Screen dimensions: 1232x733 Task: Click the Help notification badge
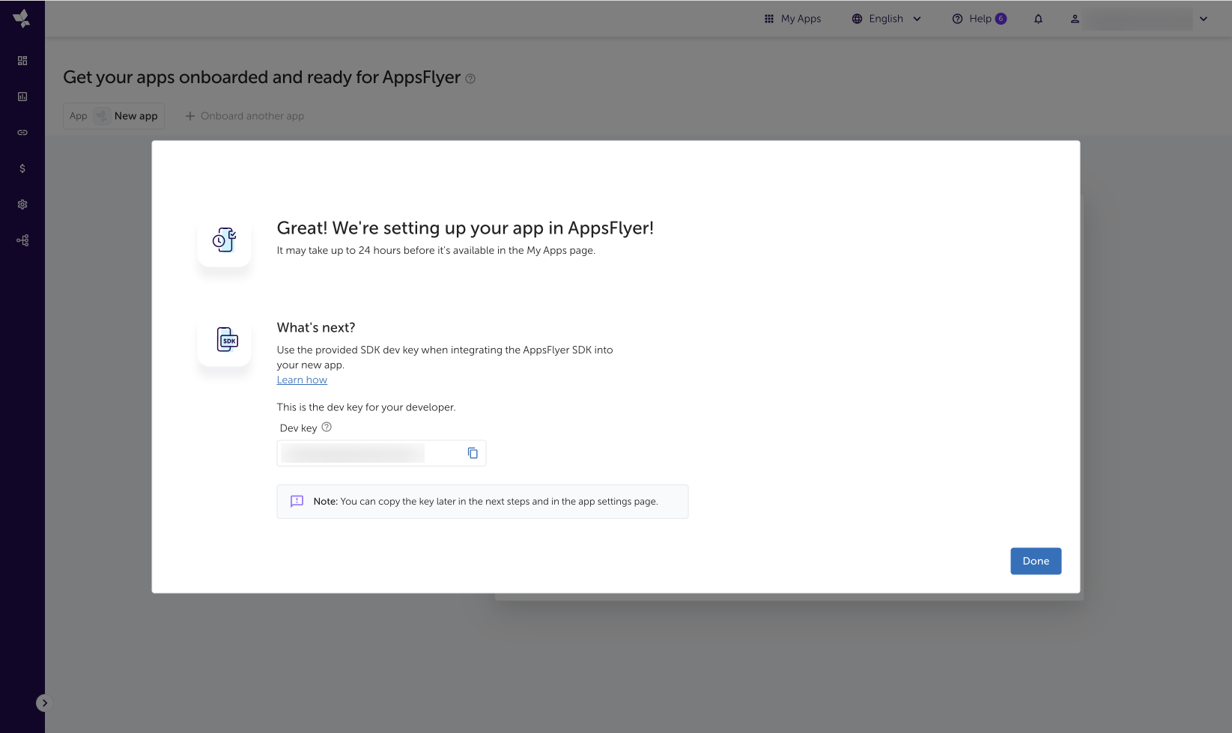[1001, 19]
